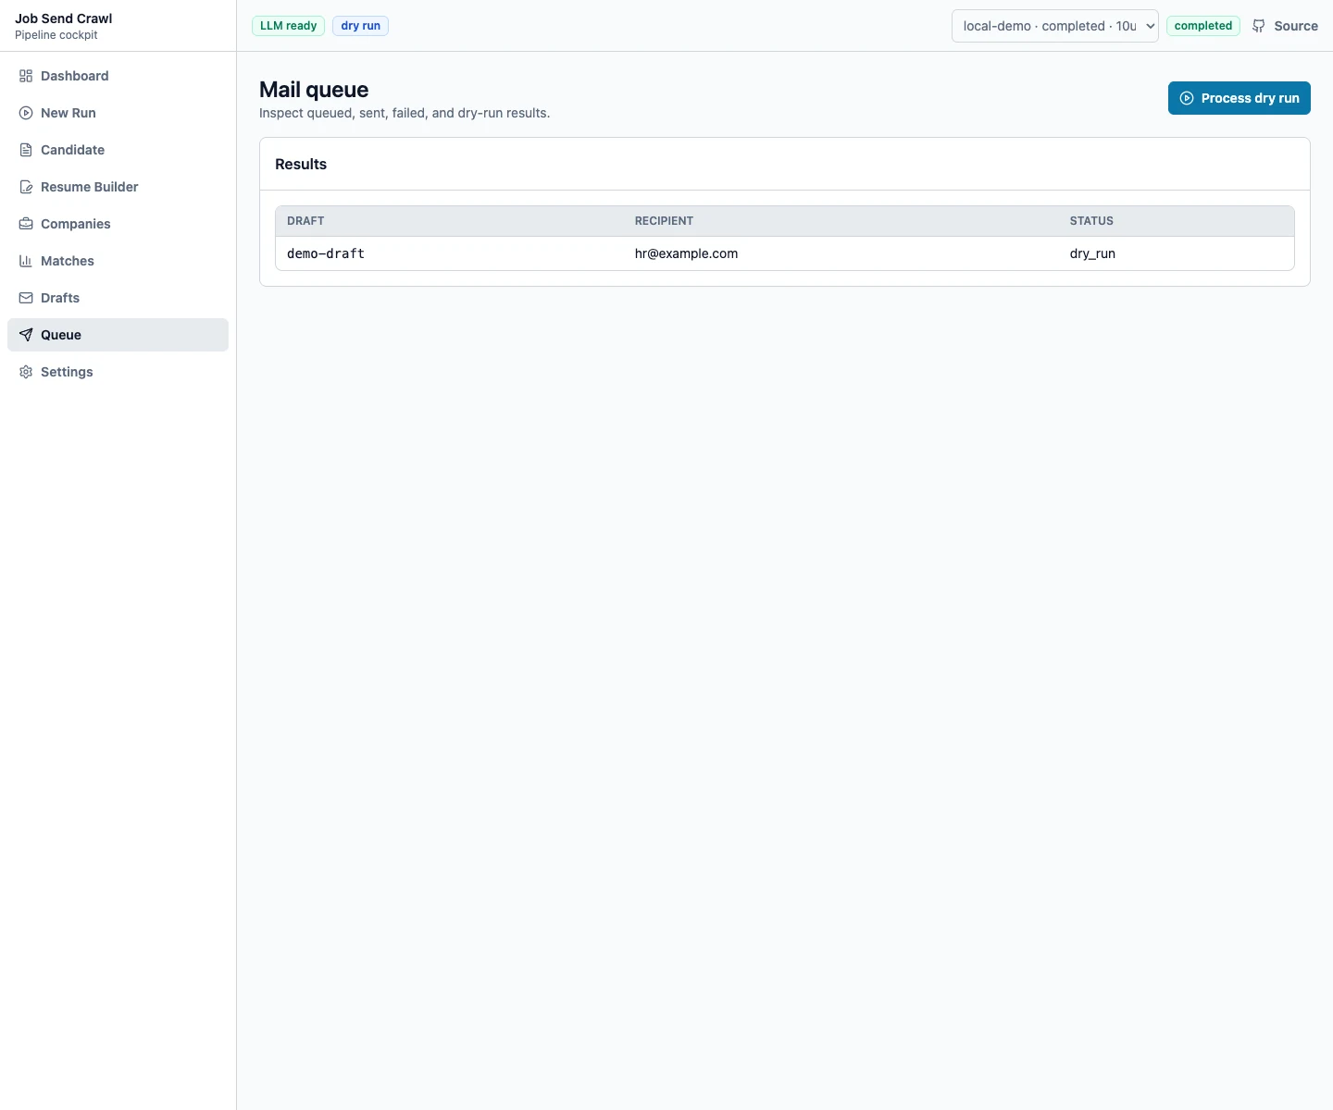1333x1110 pixels.
Task: Click the Process dry run button
Action: point(1240,98)
